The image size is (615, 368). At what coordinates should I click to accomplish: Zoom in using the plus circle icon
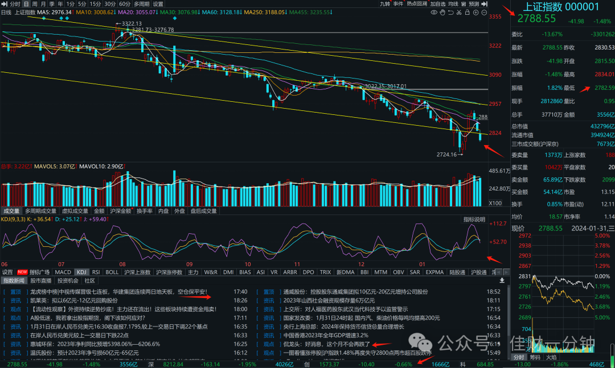[x=475, y=13]
